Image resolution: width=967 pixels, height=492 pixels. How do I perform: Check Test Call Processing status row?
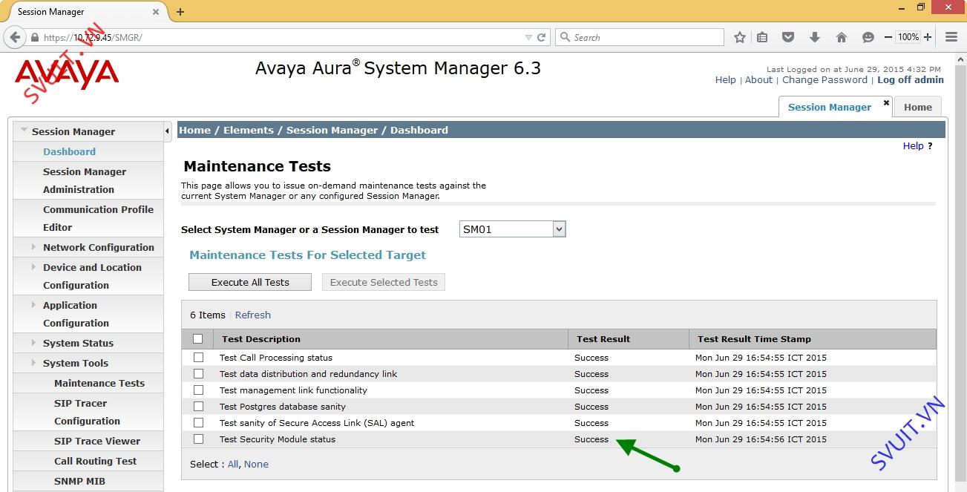pyautogui.click(x=198, y=357)
